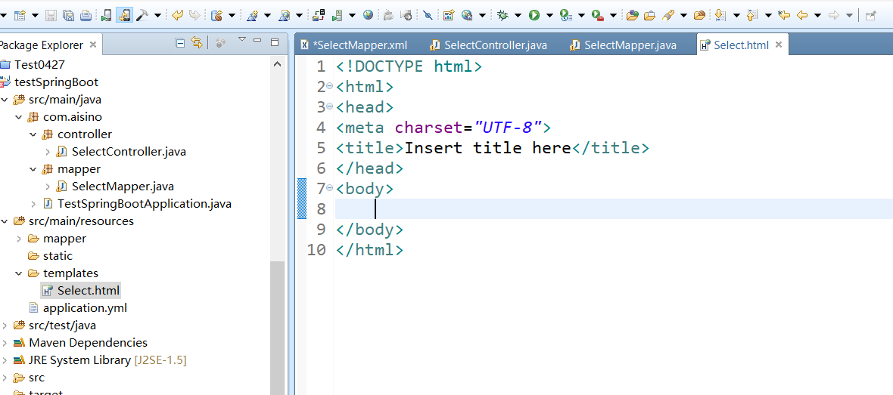Expand SelectController.java in the tree
This screenshot has width=893, height=395.
click(48, 152)
